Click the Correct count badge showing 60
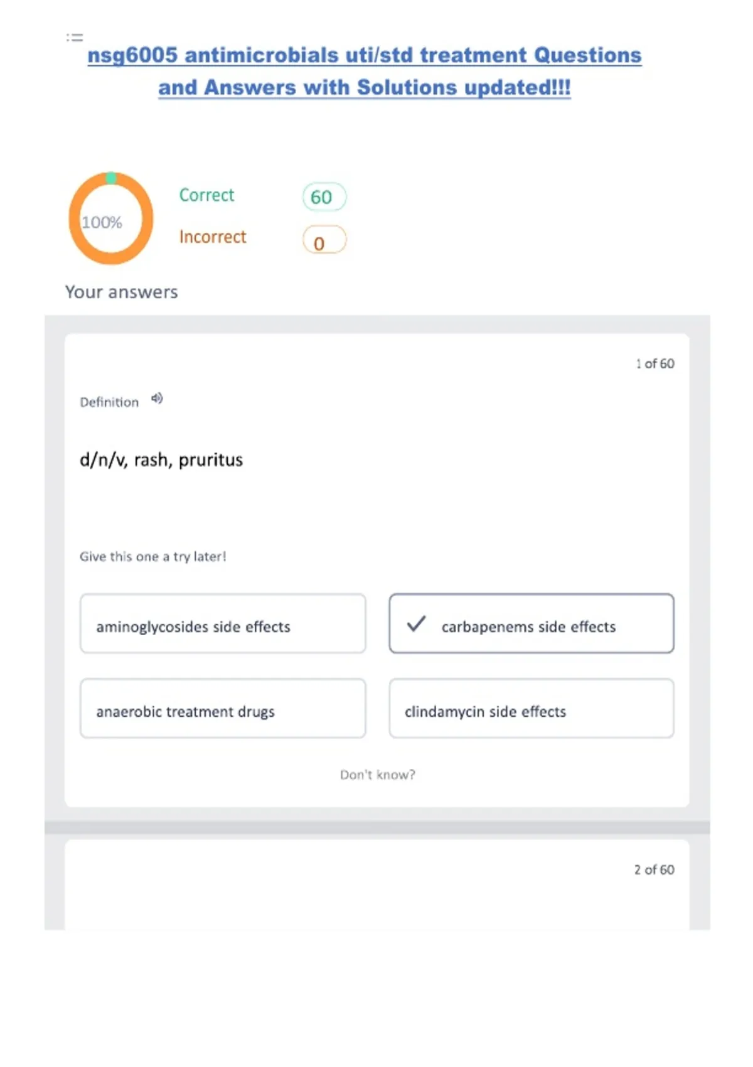 324,197
